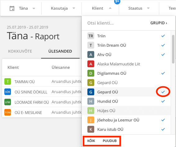Toggle the circled Gepard OÜ checkmark
Screen dimensions: 176x147
point(163,92)
